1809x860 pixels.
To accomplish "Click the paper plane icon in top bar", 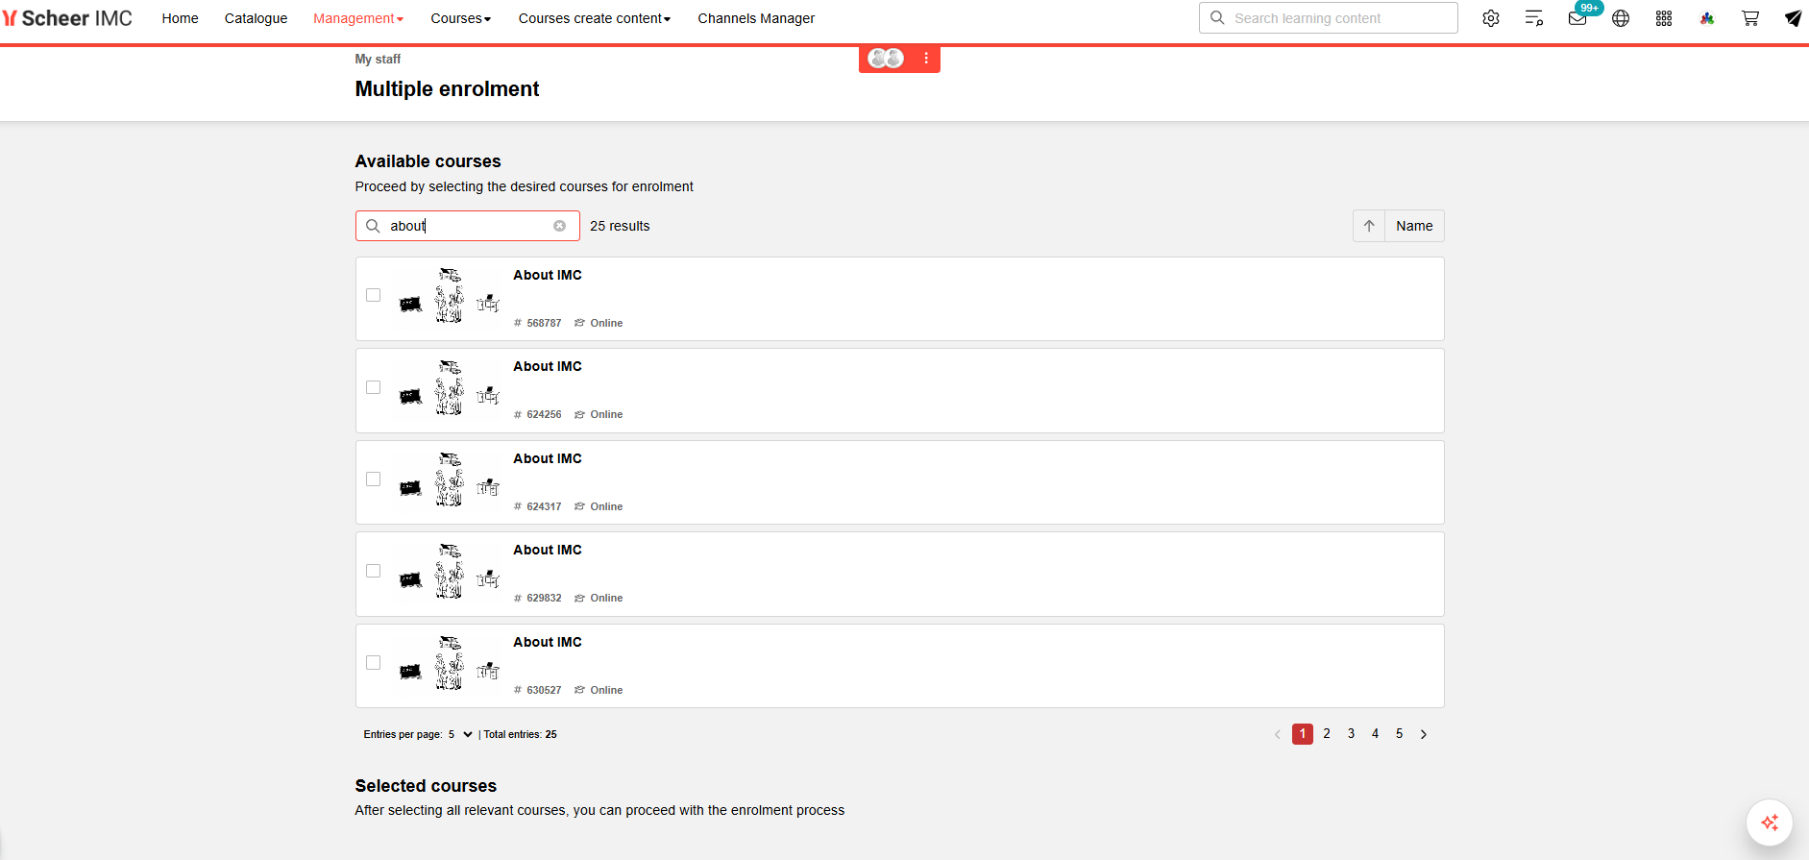I will 1793,18.
